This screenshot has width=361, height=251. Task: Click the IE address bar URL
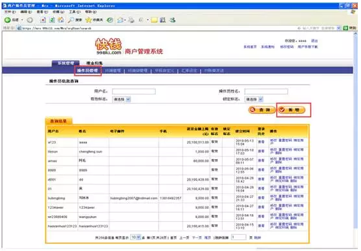(57, 28)
